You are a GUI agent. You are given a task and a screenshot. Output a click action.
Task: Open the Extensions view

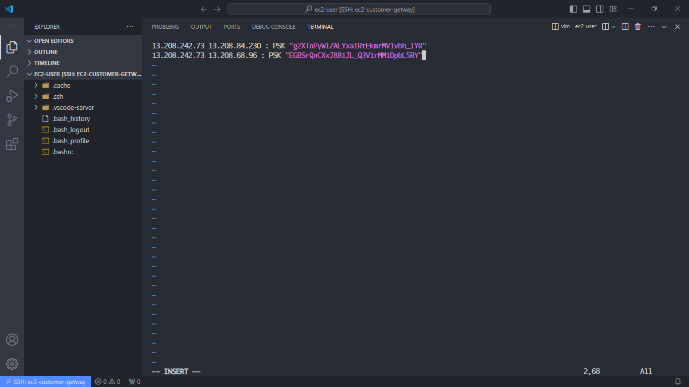(x=12, y=144)
